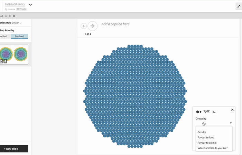Add a new slide
Image resolution: width=242 pixels, height=155 pixels.
point(14,149)
